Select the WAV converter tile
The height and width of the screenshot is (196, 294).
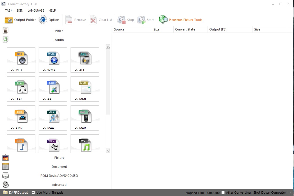53,143
